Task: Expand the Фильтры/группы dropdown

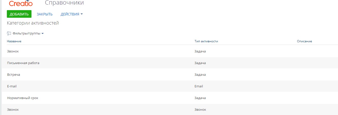Action: pyautogui.click(x=28, y=33)
